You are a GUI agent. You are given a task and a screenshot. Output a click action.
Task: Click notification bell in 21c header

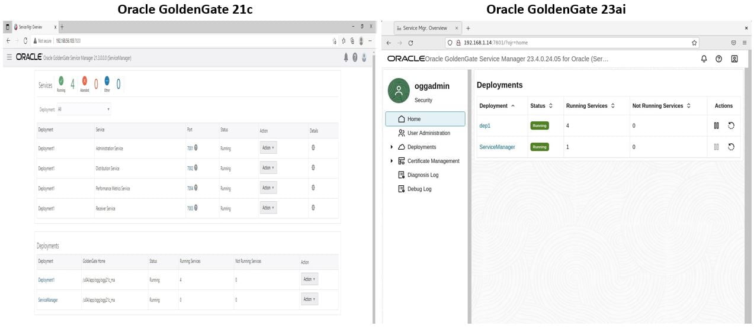(346, 57)
